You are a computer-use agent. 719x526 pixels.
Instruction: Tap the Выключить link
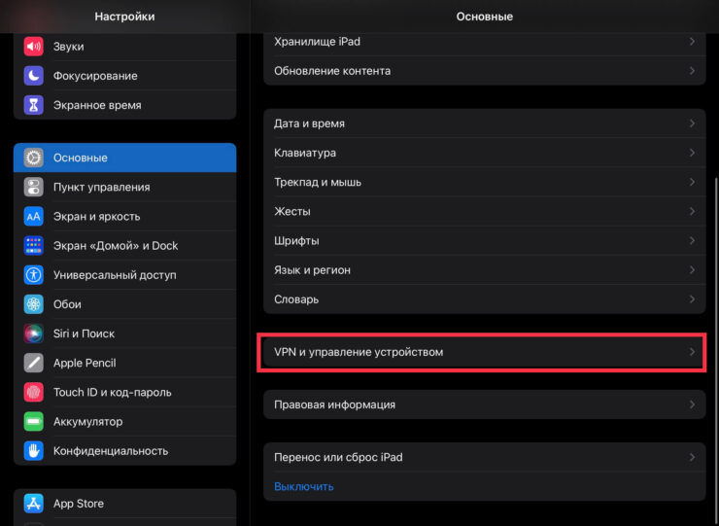pyautogui.click(x=303, y=486)
